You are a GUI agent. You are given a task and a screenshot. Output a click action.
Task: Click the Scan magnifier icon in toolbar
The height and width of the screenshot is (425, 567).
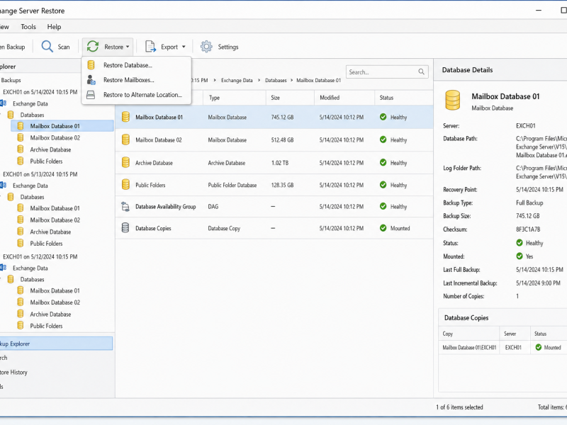coord(47,47)
